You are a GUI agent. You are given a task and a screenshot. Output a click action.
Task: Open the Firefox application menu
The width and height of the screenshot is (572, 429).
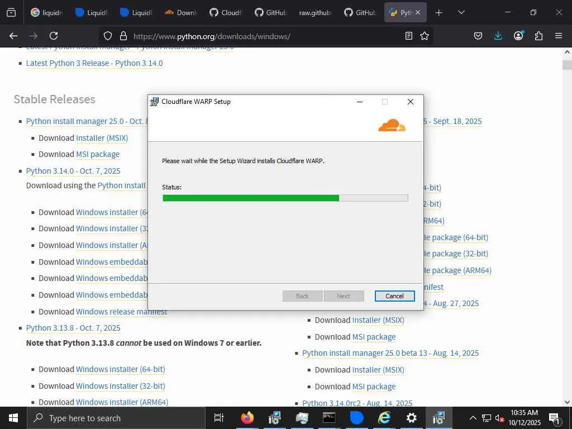[x=559, y=36]
